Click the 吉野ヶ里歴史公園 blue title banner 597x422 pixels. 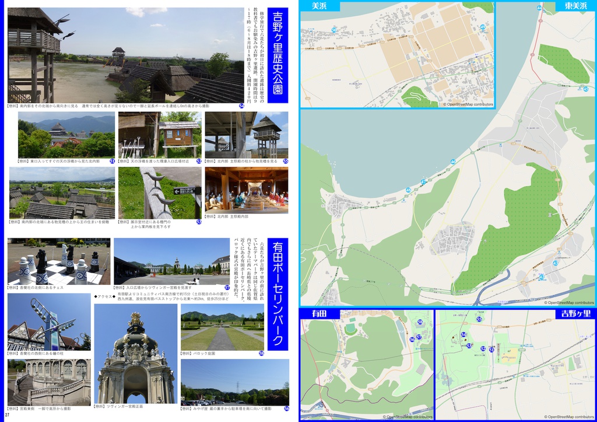[x=278, y=55]
